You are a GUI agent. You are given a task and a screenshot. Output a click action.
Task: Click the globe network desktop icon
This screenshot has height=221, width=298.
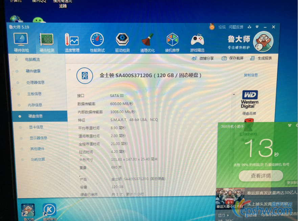16,19
